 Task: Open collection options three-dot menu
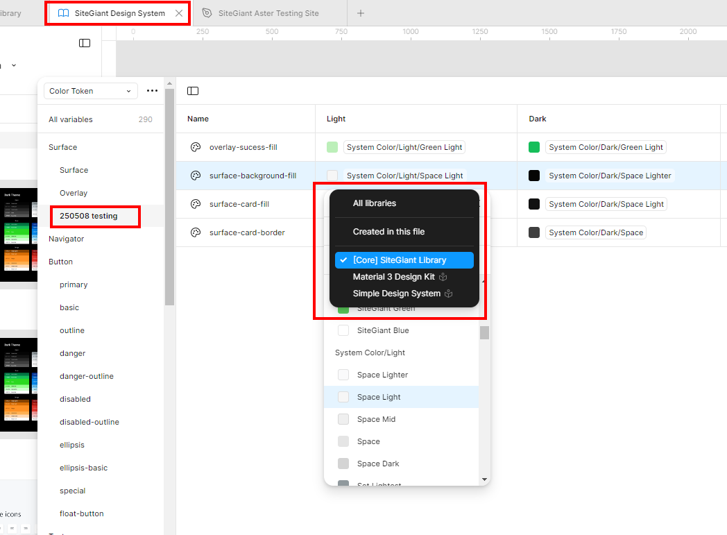(152, 91)
